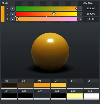Click the R value field 254.00
Viewport: 100px width, 104px height.
pyautogui.click(x=91, y=9)
